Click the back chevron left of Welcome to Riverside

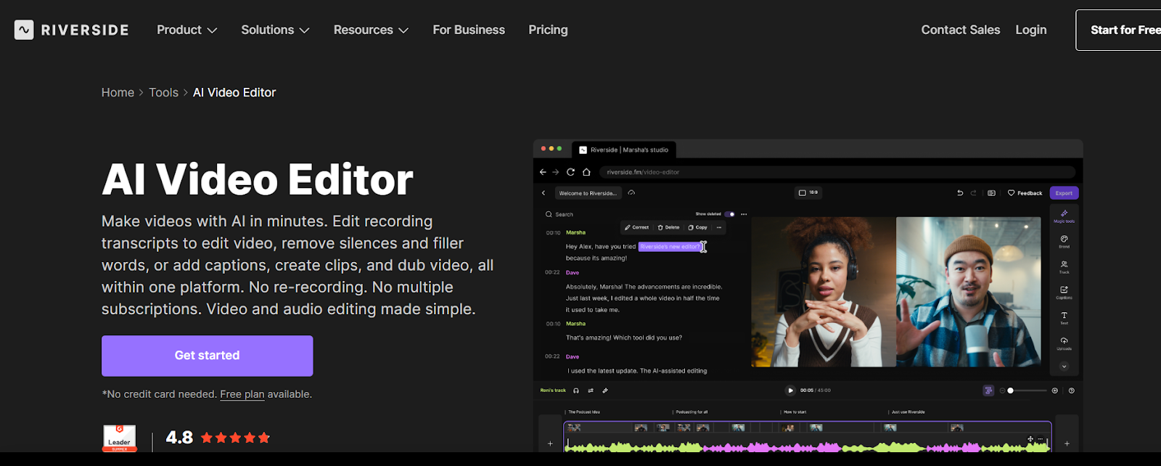click(543, 193)
